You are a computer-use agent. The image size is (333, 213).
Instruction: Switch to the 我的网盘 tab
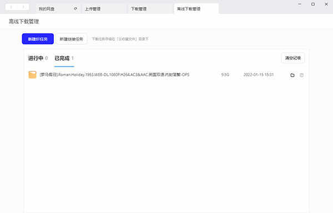coord(47,9)
